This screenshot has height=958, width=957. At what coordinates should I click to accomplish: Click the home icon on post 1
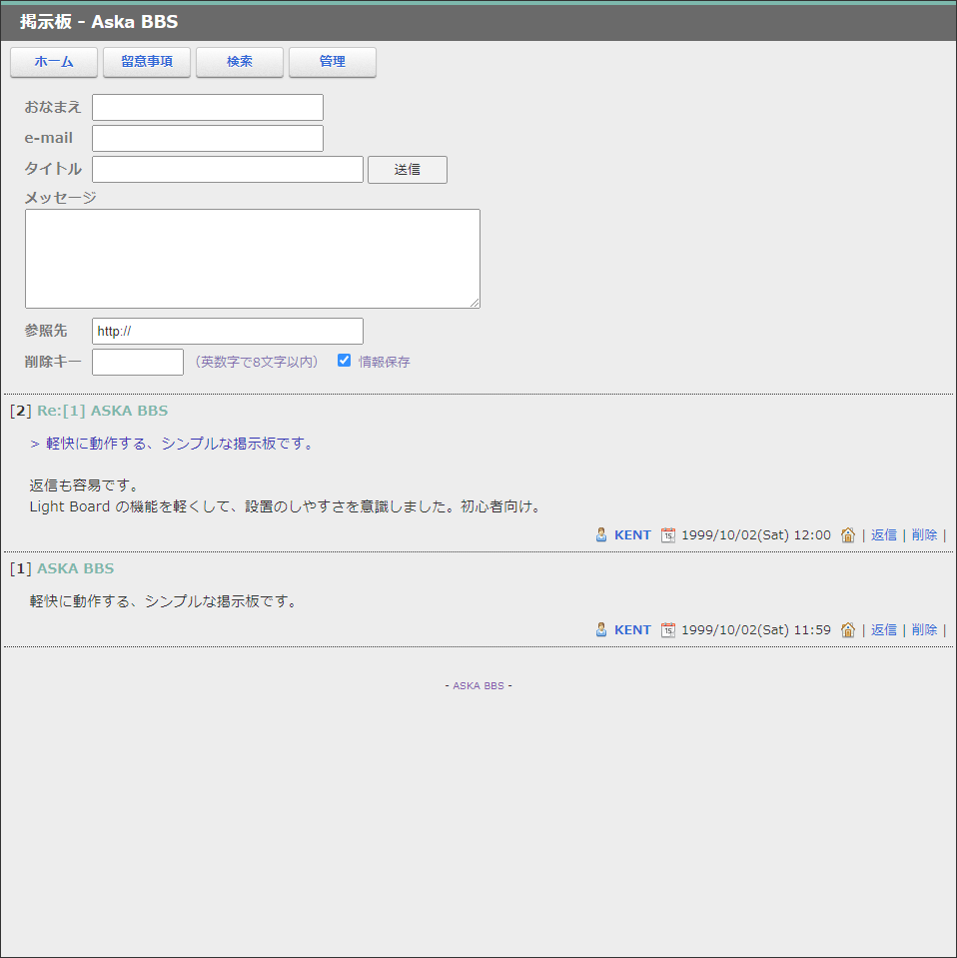848,629
